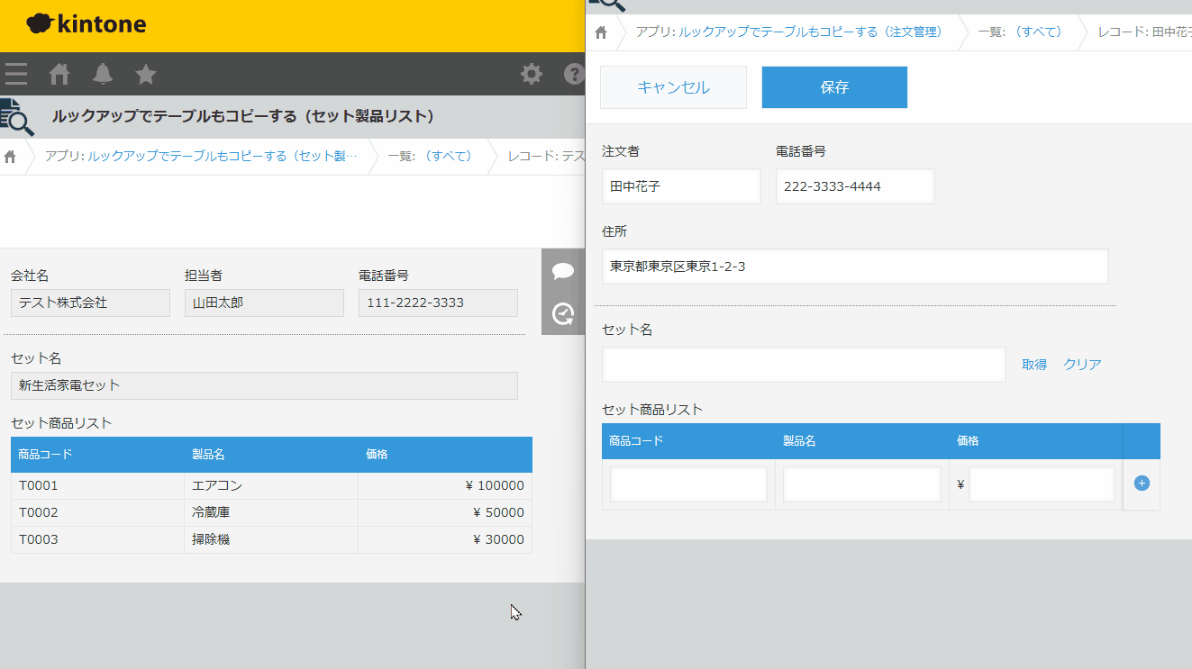The image size is (1192, 669).
Task: Save the record with the 保存 button
Action: (834, 87)
